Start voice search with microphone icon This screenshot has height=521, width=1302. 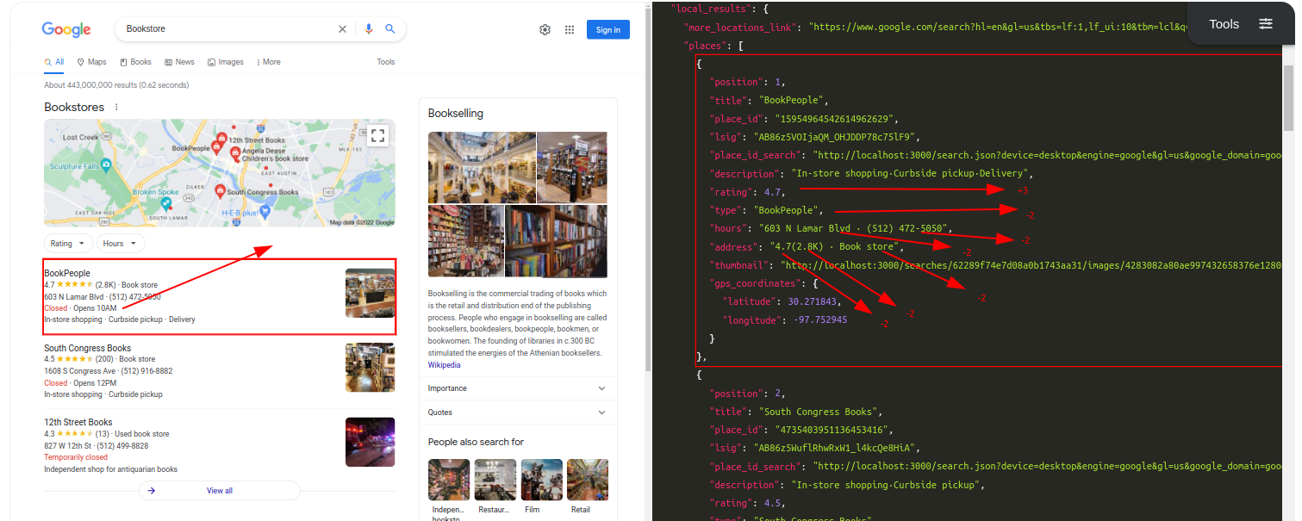click(369, 29)
